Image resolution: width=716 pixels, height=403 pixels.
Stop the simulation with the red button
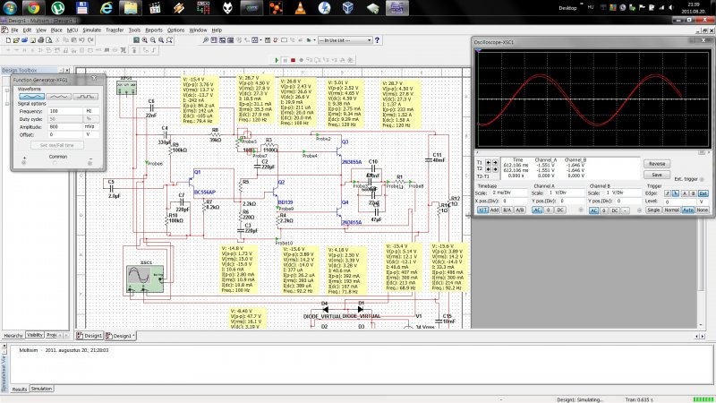[x=293, y=60]
